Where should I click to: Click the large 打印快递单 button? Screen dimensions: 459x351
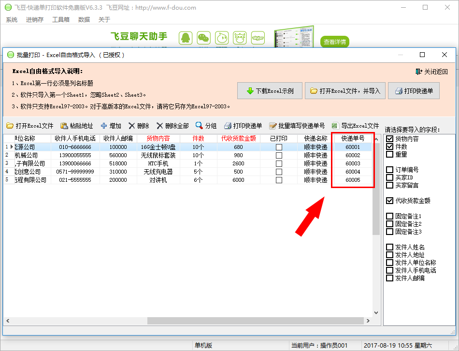pos(414,91)
